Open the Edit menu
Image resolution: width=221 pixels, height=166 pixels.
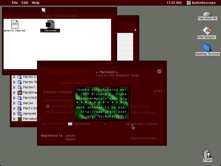pos(25,3)
